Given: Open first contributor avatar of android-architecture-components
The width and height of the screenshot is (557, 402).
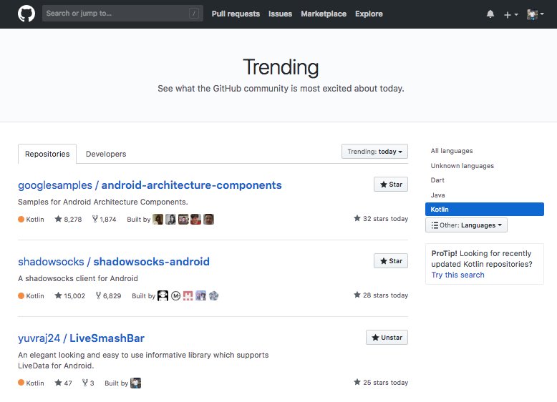Looking at the screenshot, I should (158, 220).
